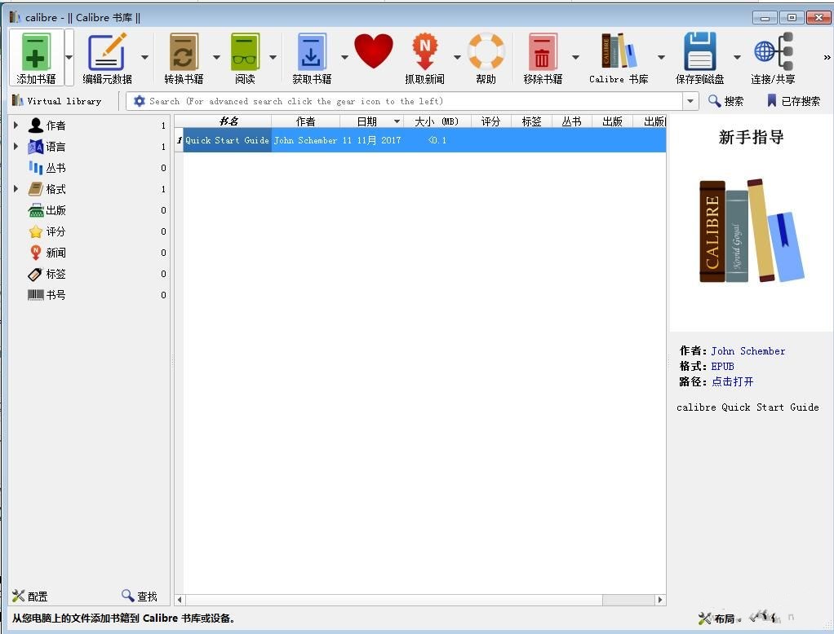Click the 布局 layout button
The image size is (834, 634).
pos(717,618)
